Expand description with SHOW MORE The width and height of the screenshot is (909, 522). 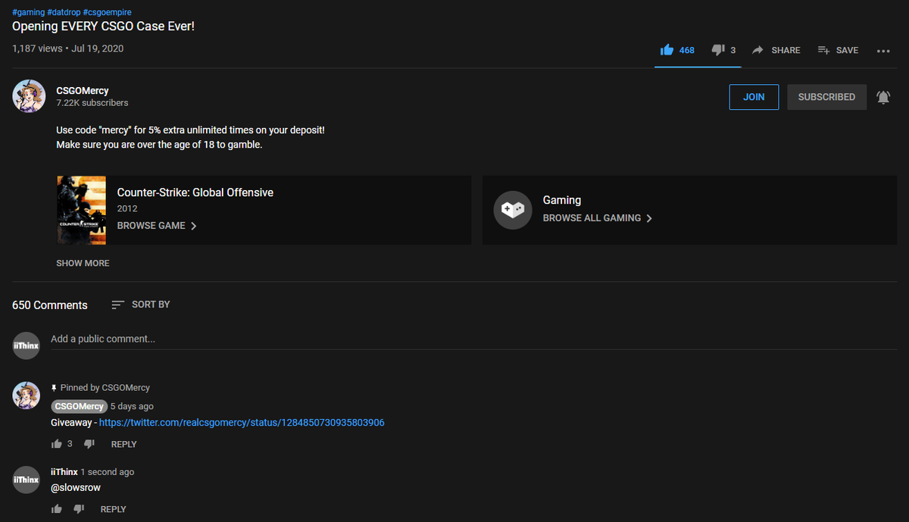coord(83,263)
